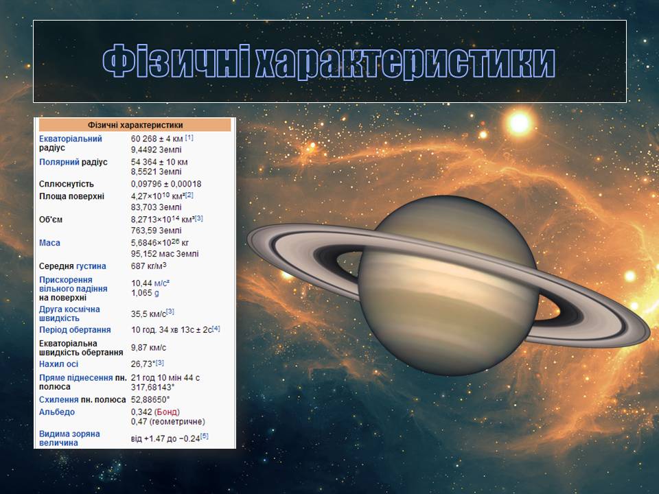Select the value 9,87 км/с
Viewport: 659px width, 494px height.
pos(148,348)
